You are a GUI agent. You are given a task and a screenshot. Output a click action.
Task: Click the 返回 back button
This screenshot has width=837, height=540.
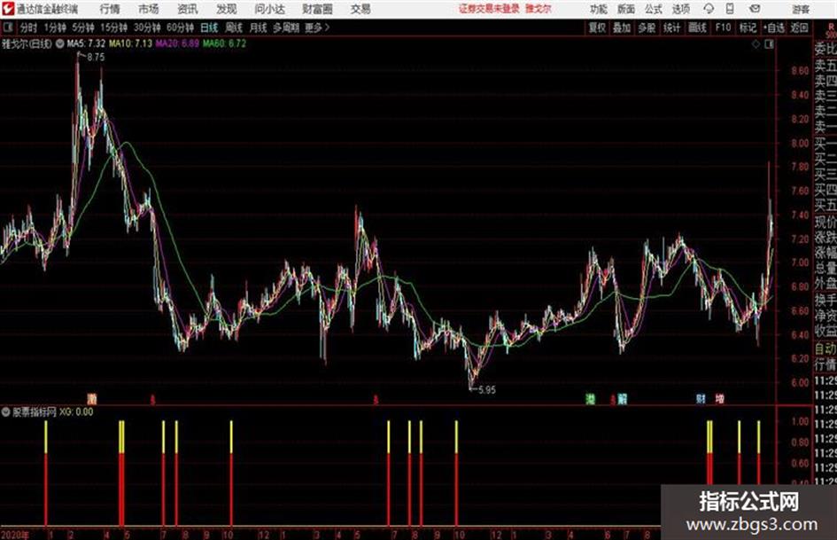click(799, 27)
